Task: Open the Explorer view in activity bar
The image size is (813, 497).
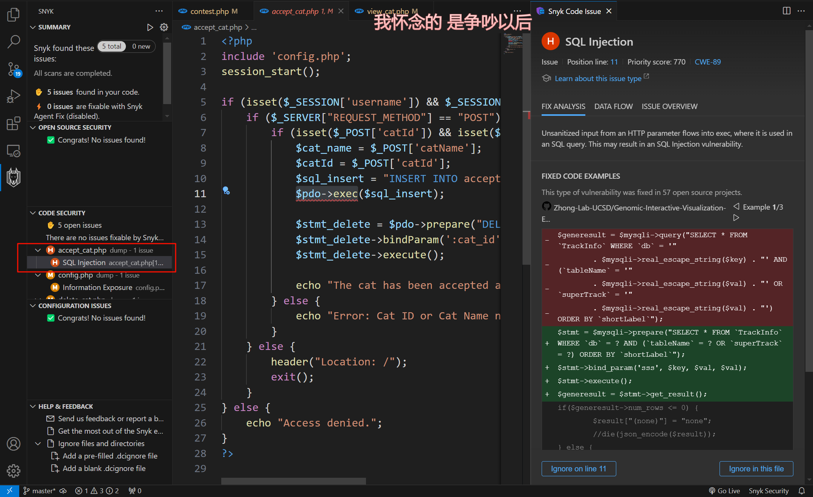Action: pyautogui.click(x=14, y=14)
